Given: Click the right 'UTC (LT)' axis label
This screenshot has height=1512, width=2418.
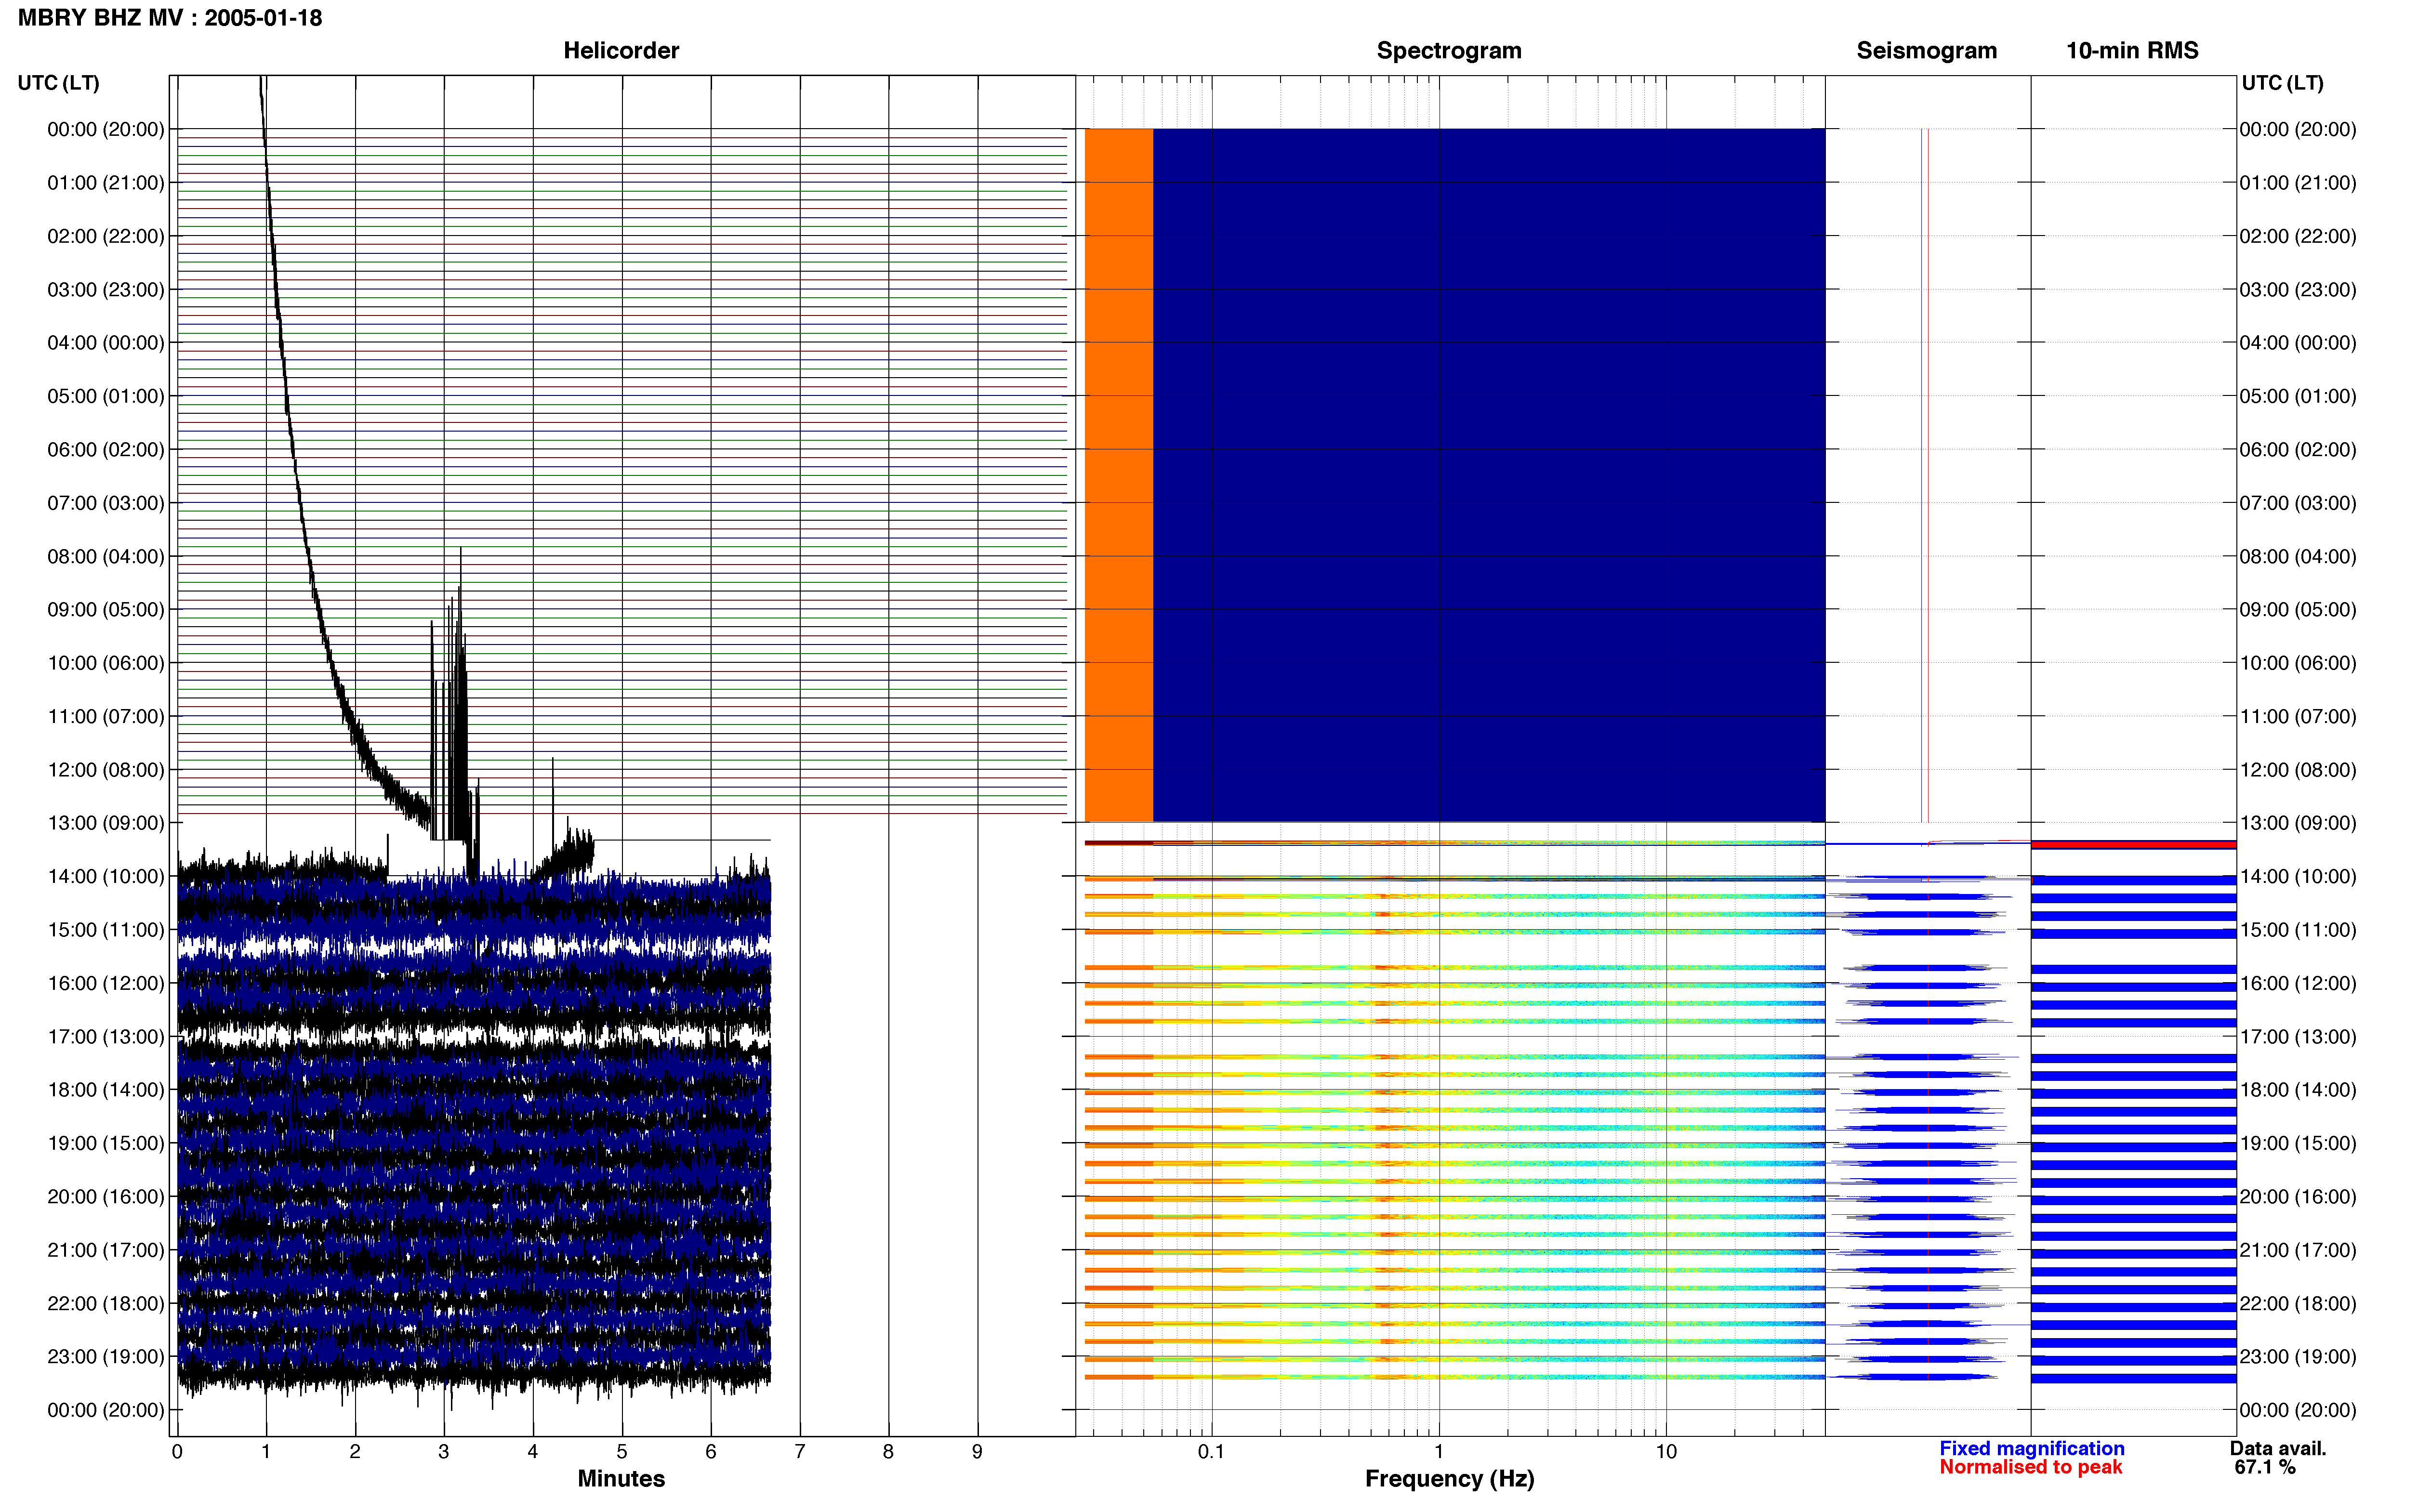Looking at the screenshot, I should 2282,83.
